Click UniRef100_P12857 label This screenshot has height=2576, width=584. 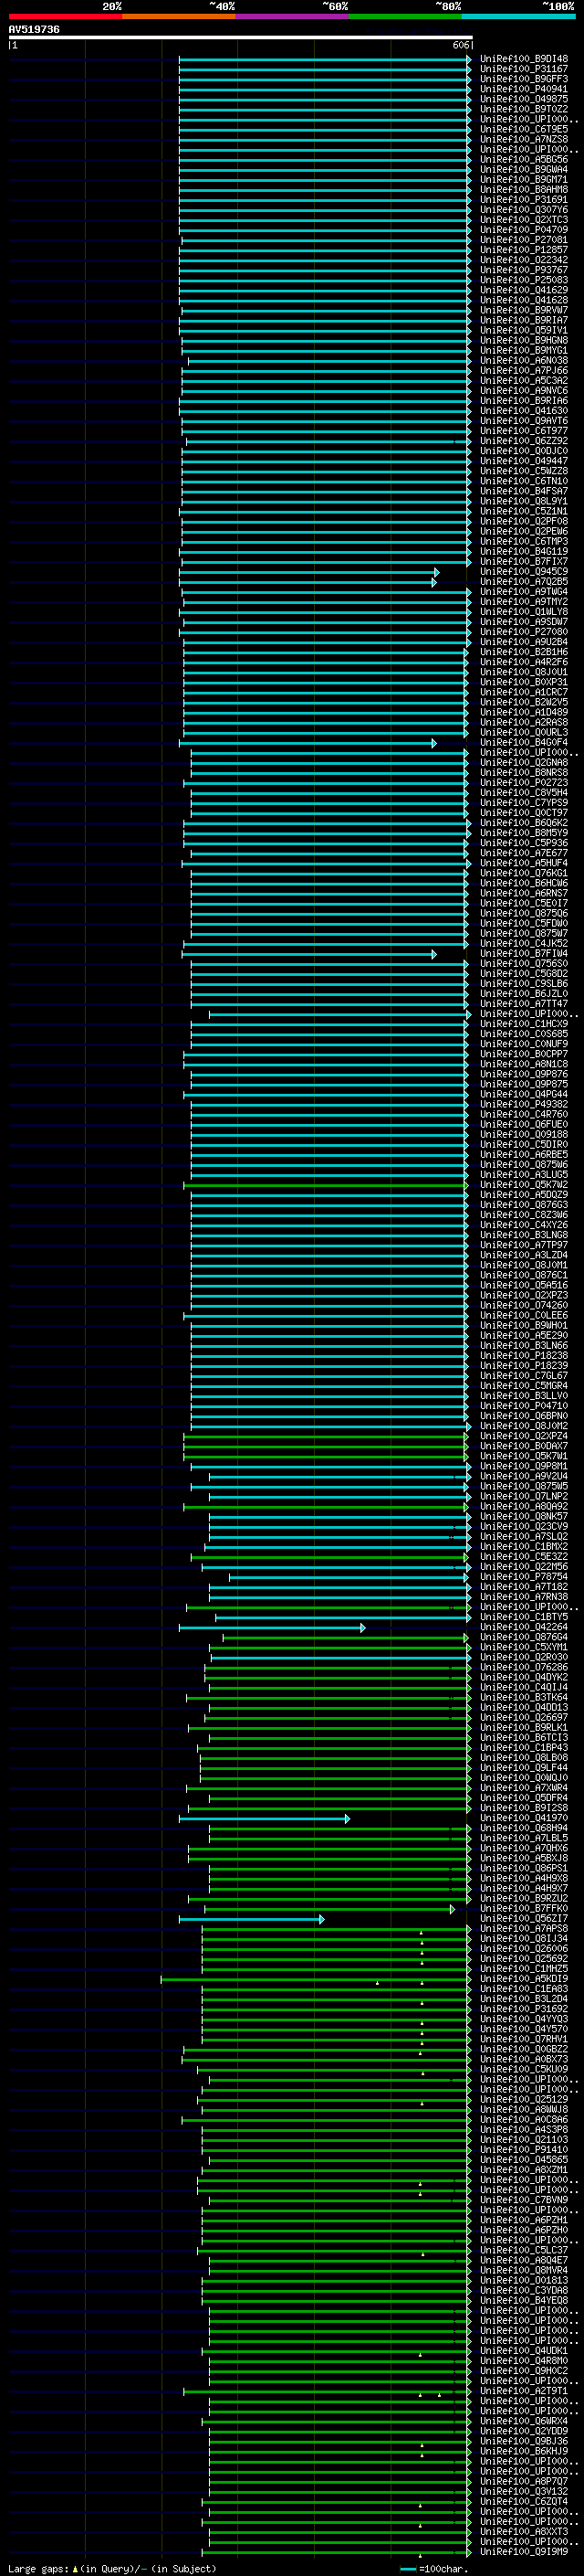[x=524, y=250]
